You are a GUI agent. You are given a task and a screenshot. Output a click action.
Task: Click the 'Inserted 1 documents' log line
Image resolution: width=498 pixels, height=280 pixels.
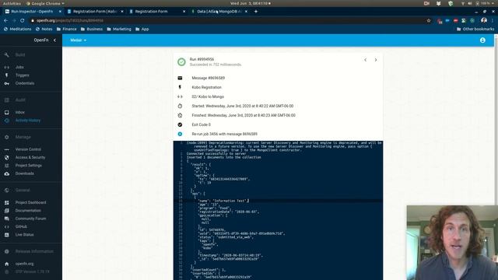(224, 157)
